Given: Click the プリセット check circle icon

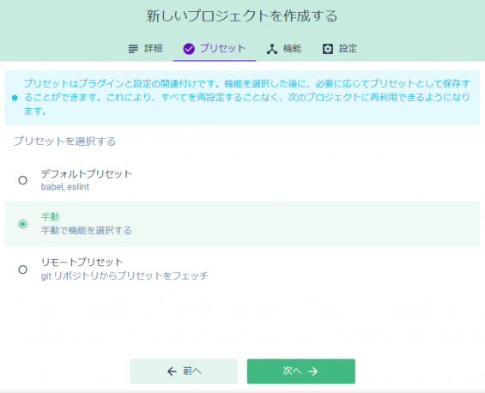Looking at the screenshot, I should (189, 49).
